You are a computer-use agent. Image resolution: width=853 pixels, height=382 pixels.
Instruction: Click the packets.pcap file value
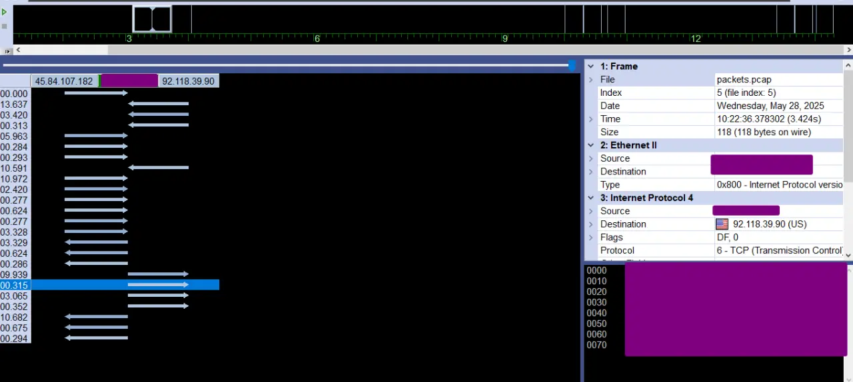coord(744,79)
